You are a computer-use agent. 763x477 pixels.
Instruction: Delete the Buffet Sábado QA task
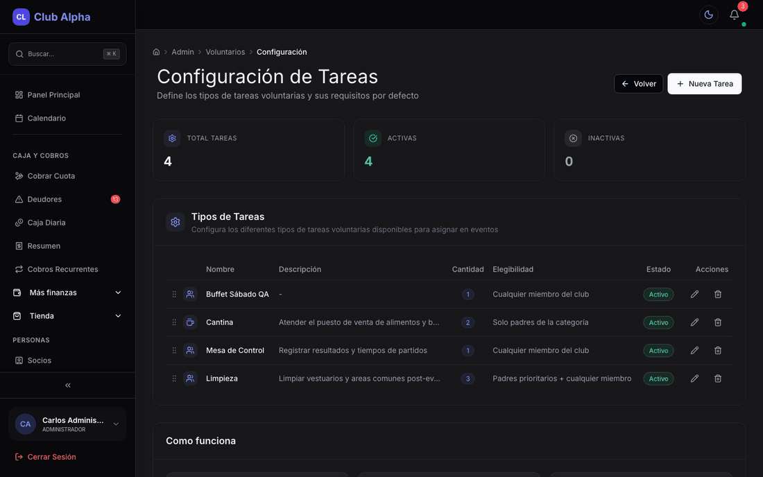(x=718, y=294)
